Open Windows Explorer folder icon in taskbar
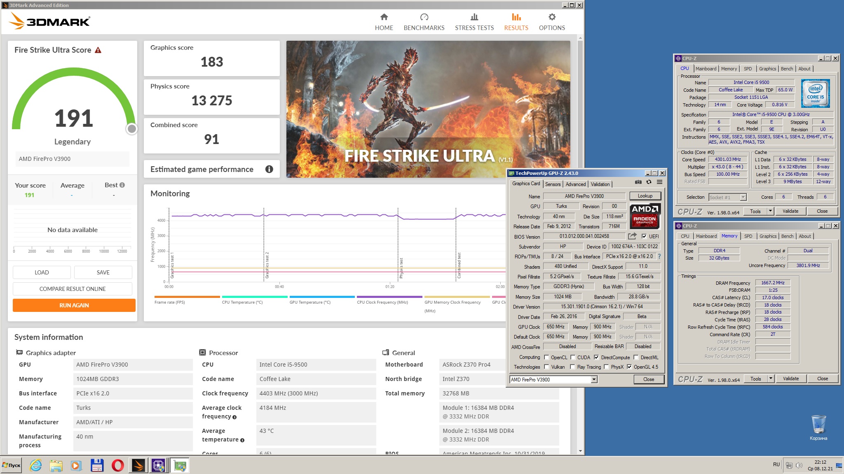 (x=56, y=465)
